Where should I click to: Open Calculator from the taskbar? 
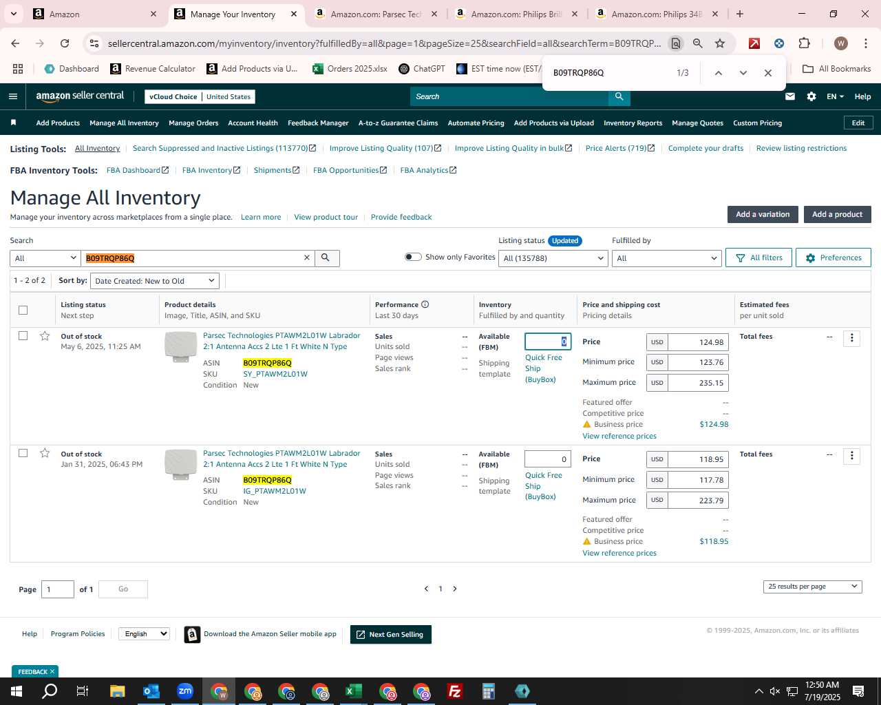click(489, 691)
